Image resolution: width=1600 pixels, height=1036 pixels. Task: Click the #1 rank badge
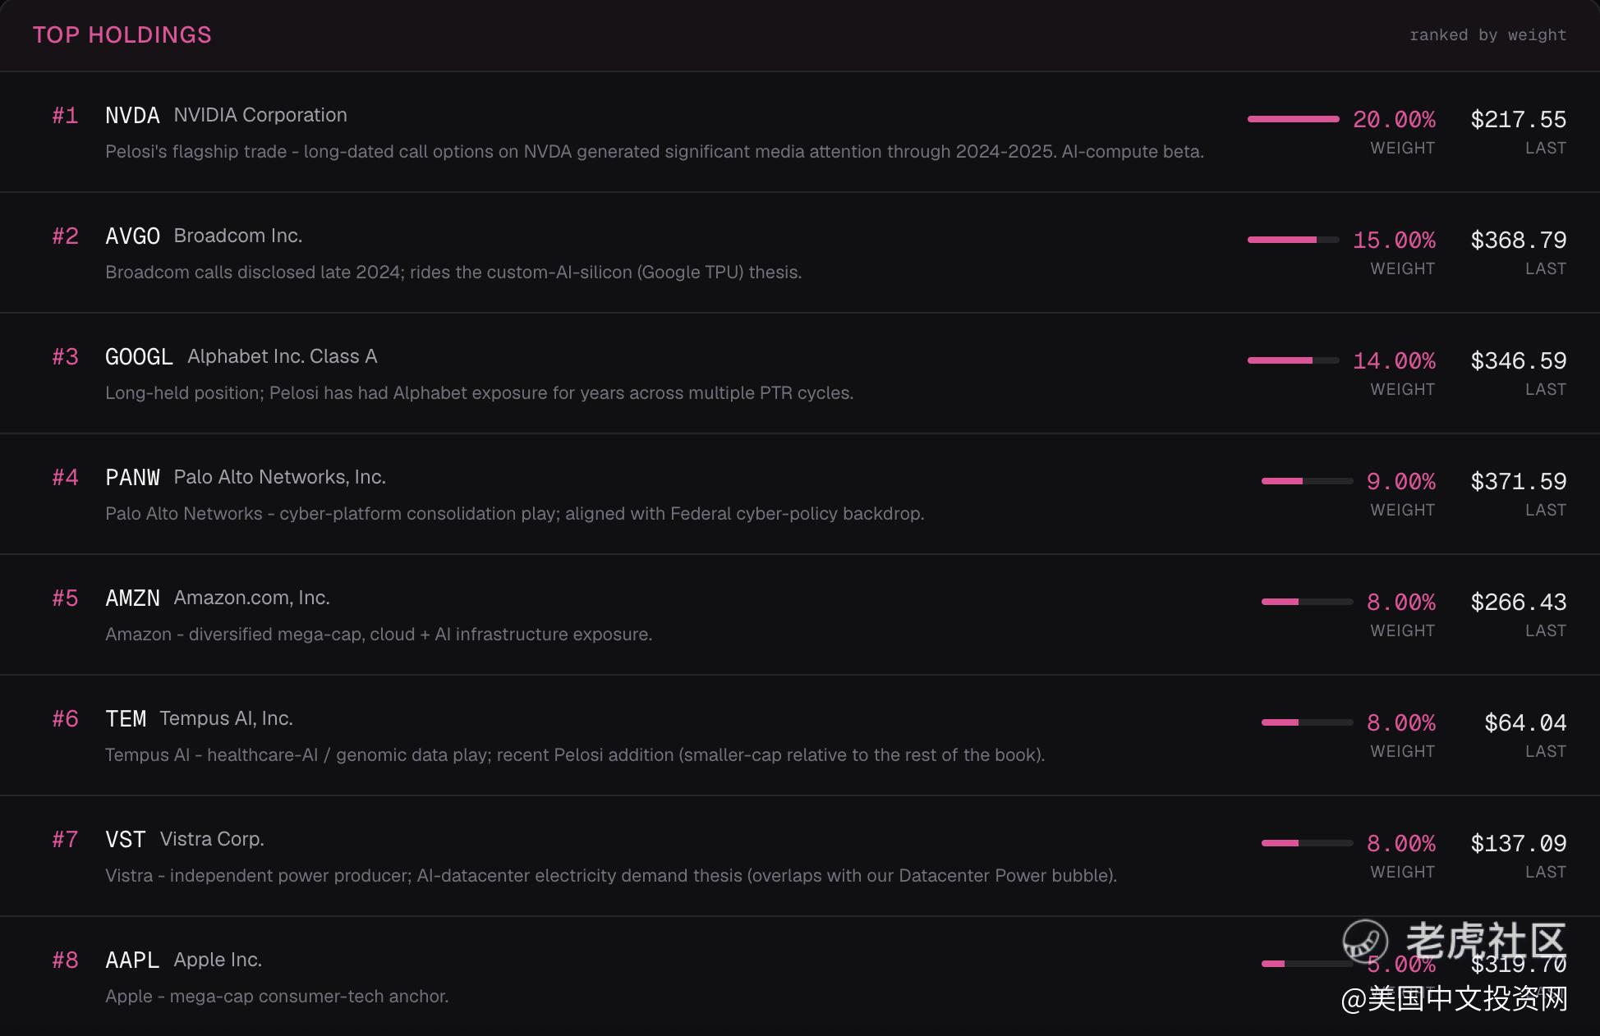66,115
